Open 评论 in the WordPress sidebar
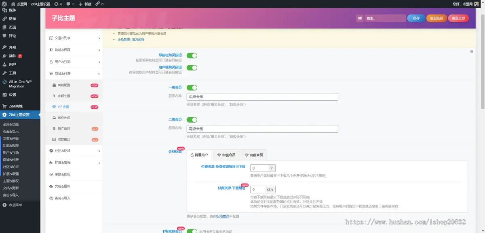The image size is (485, 233). [x=20, y=36]
